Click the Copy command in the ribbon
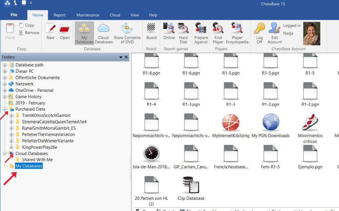 tap(27, 25)
